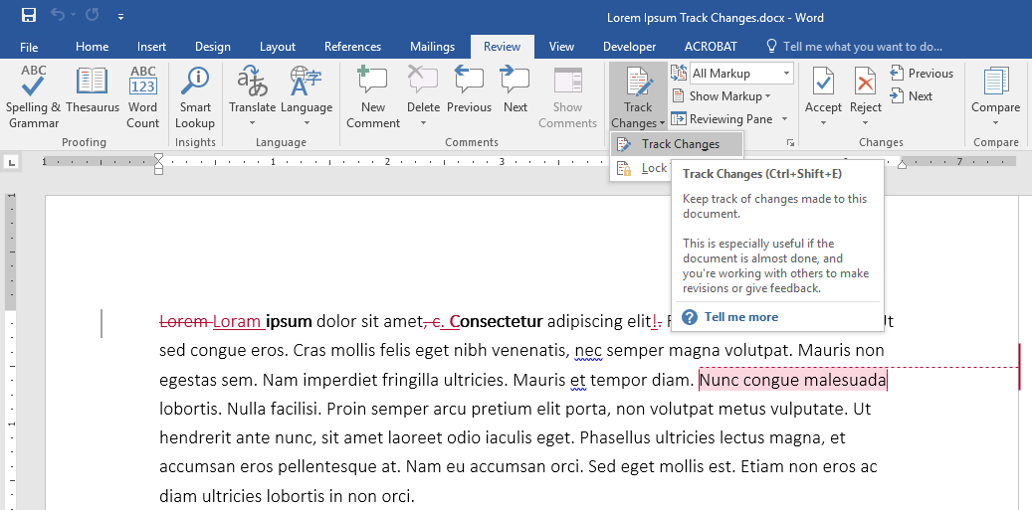Image resolution: width=1032 pixels, height=510 pixels.
Task: Click the word "nec" with wavy underline
Action: pos(588,351)
